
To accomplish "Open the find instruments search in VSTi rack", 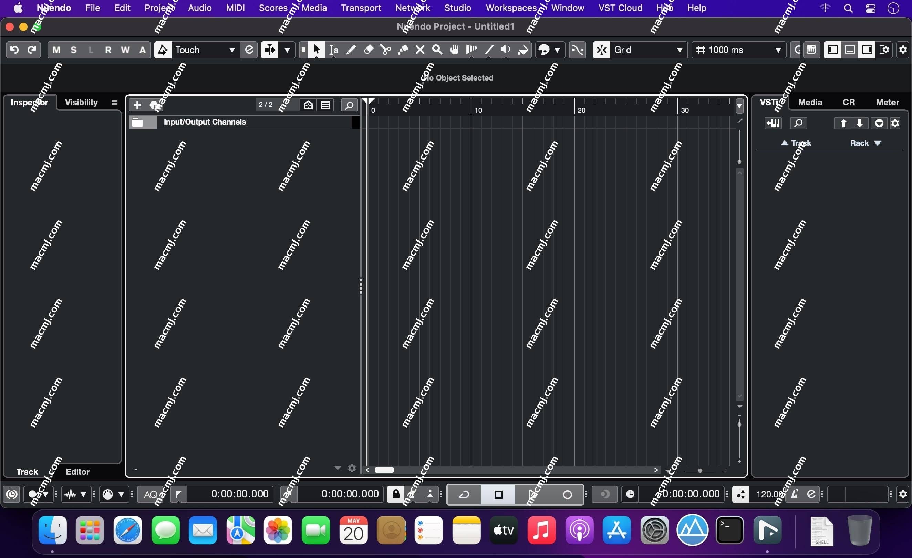I will 798,123.
